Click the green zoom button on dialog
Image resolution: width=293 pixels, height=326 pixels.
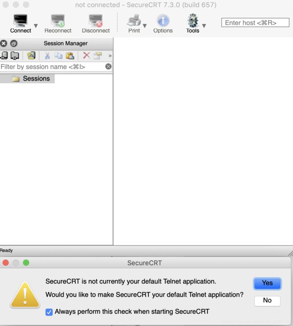click(26, 263)
